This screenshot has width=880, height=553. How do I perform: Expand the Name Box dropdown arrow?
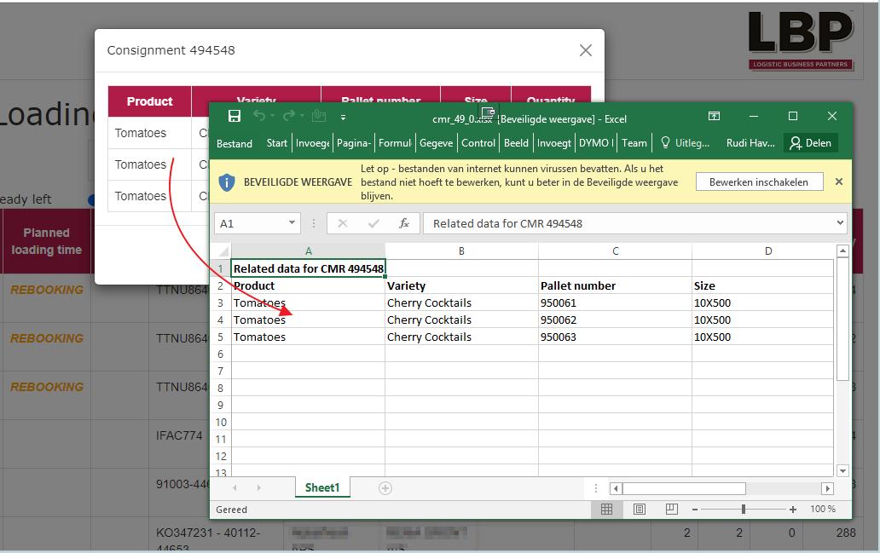pos(292,223)
